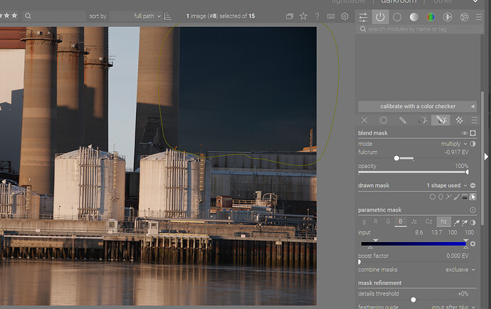The width and height of the screenshot is (491, 309).
Task: Click 'calibrate with a color checker' expander
Action: (x=416, y=106)
